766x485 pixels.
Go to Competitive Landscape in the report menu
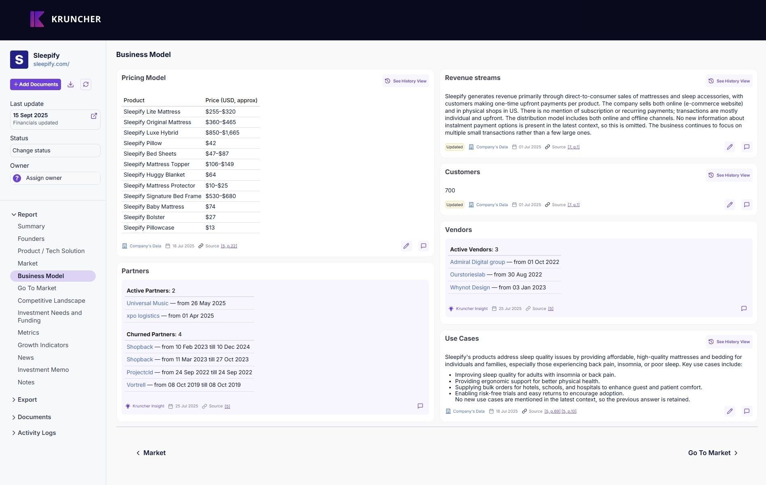51,301
